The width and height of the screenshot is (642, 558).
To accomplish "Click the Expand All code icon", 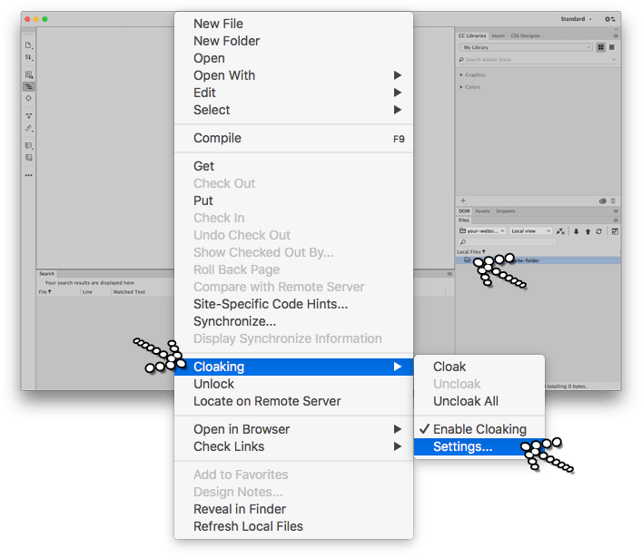I will [29, 116].
